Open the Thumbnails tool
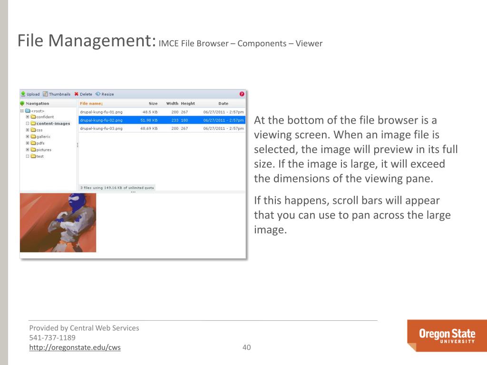This screenshot has height=365, width=487. pyautogui.click(x=57, y=94)
